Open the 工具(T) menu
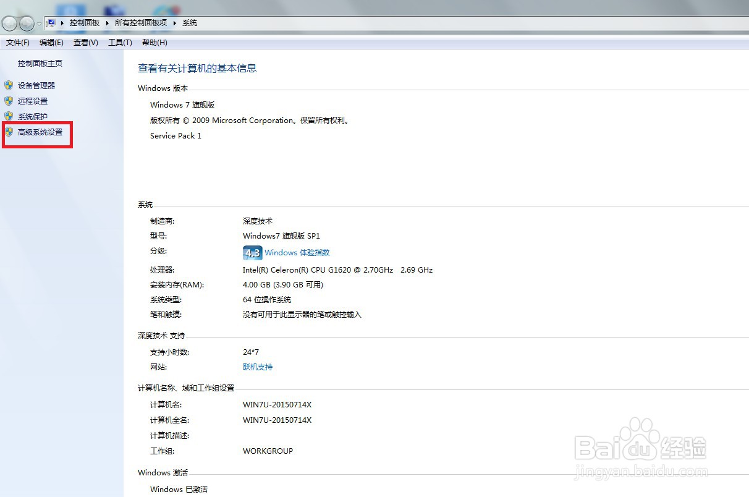 tap(120, 43)
